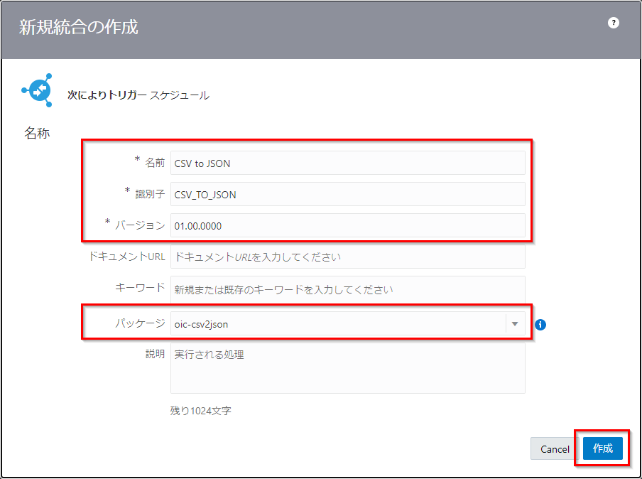Click the パッケージ field label
The width and height of the screenshot is (642, 479).
coord(140,323)
